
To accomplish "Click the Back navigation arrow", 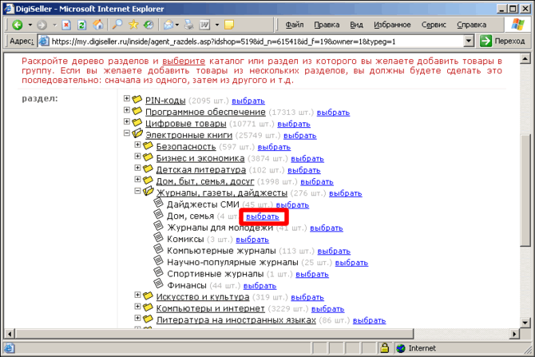I will (x=17, y=25).
